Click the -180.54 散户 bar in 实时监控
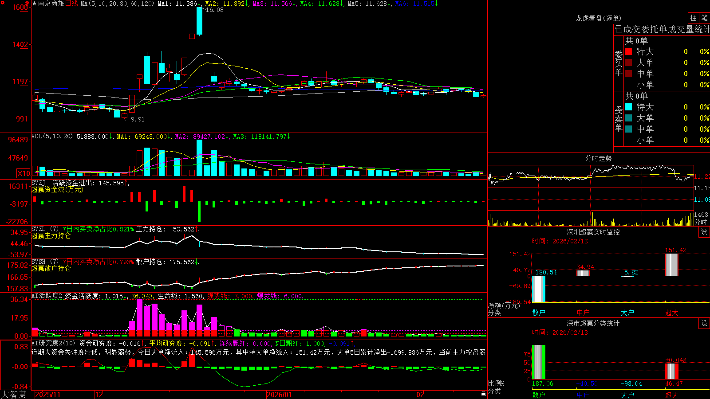 [x=539, y=289]
